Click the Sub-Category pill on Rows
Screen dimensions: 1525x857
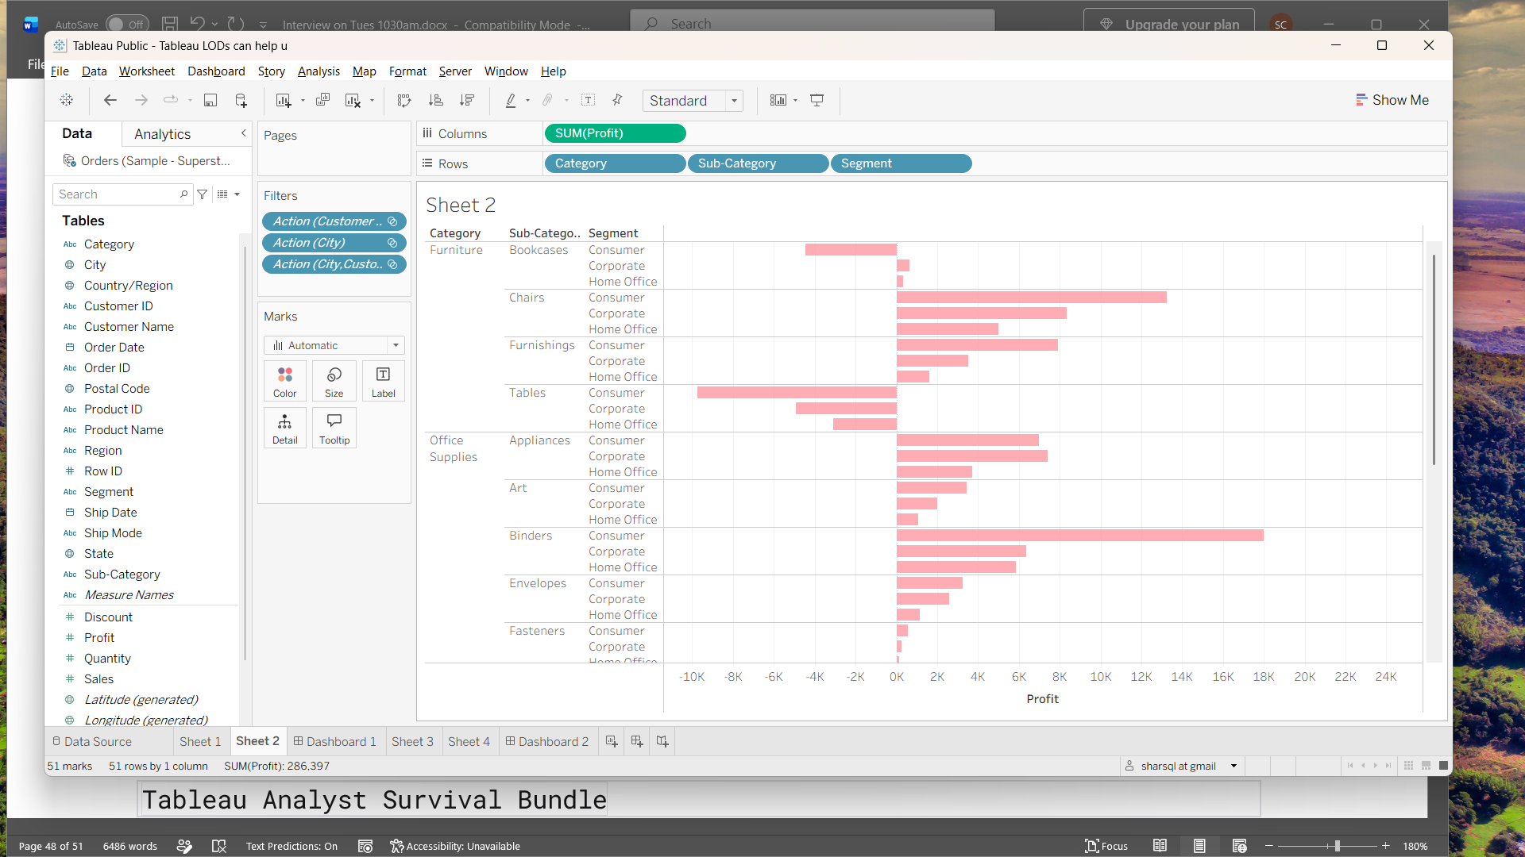[758, 163]
